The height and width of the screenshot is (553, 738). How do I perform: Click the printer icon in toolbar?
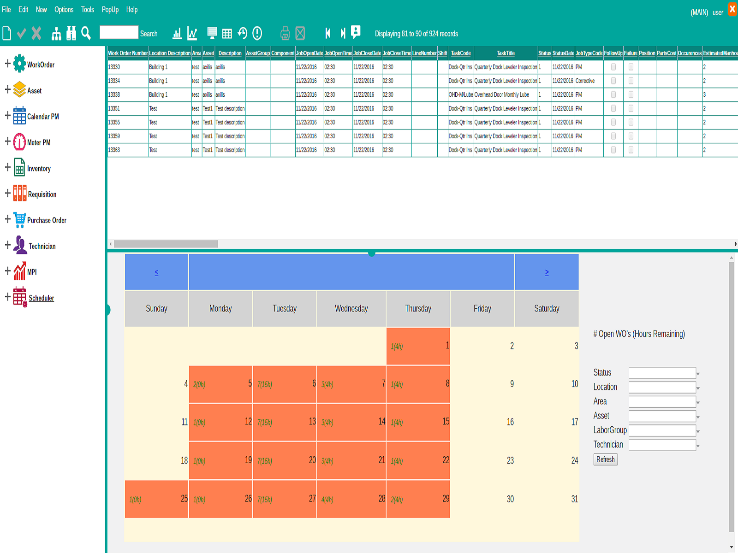click(285, 33)
